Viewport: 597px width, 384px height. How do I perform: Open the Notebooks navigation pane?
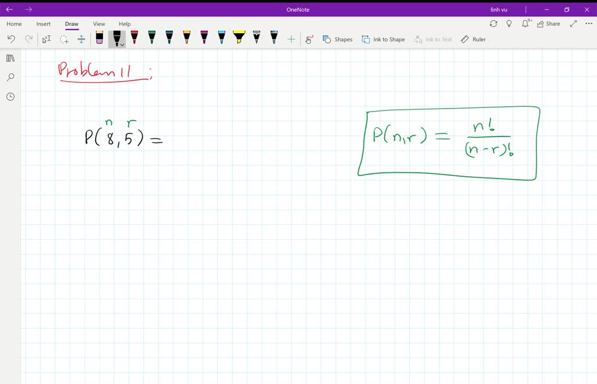10,58
